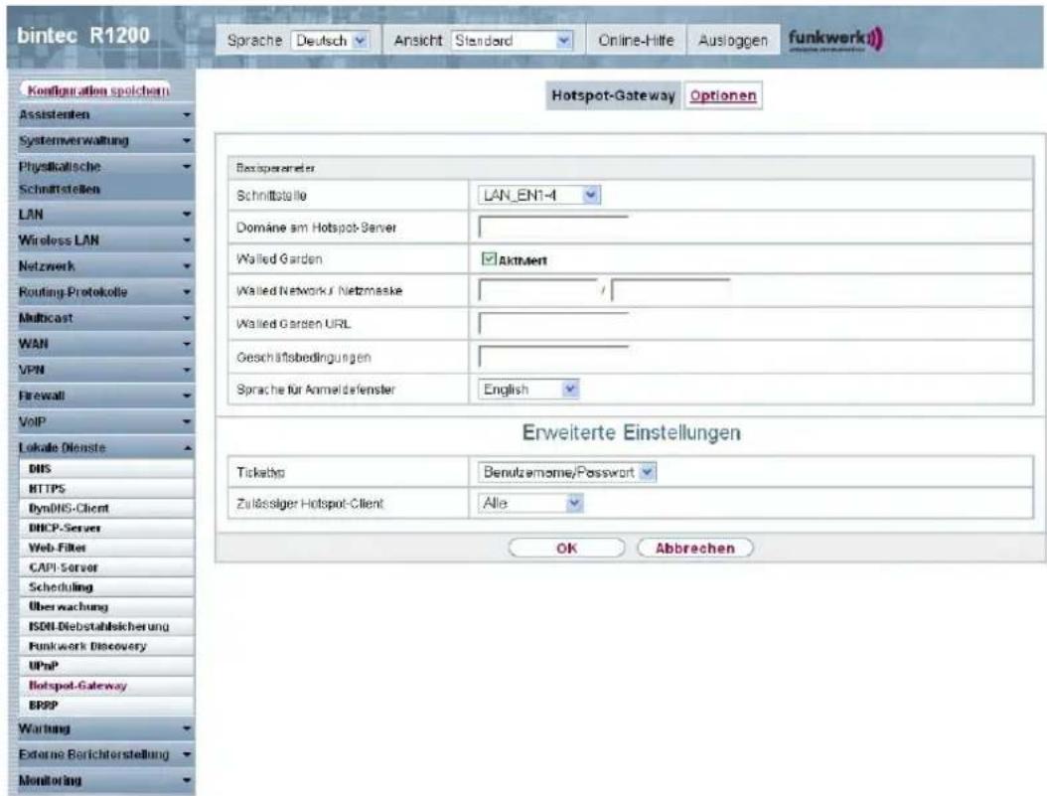This screenshot has height=796, width=1047.
Task: Open Scheduling menu entry
Action: click(x=107, y=587)
